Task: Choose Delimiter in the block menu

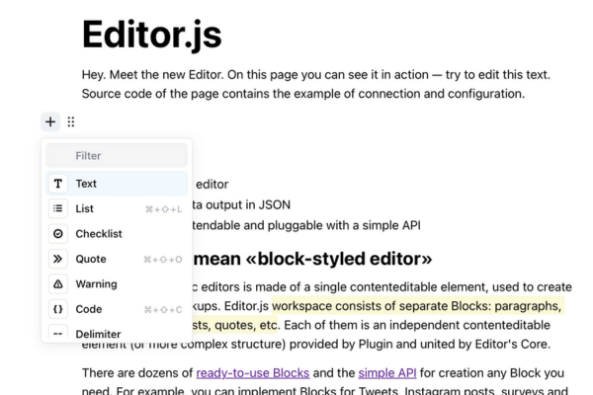Action: [117, 332]
